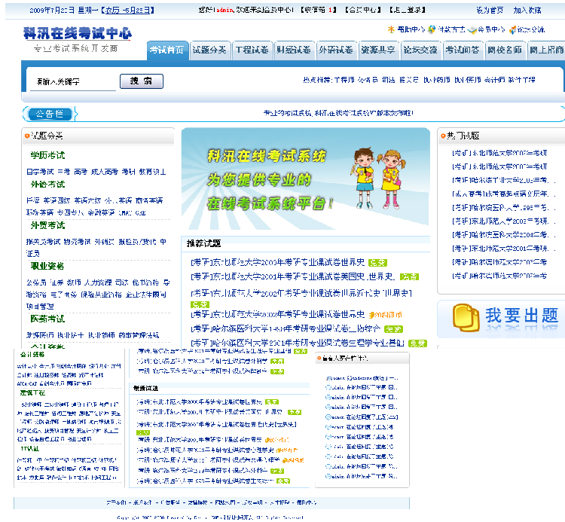This screenshot has width=565, height=522.
Task: Click the 帮助中心 text link
Action: pos(411,29)
